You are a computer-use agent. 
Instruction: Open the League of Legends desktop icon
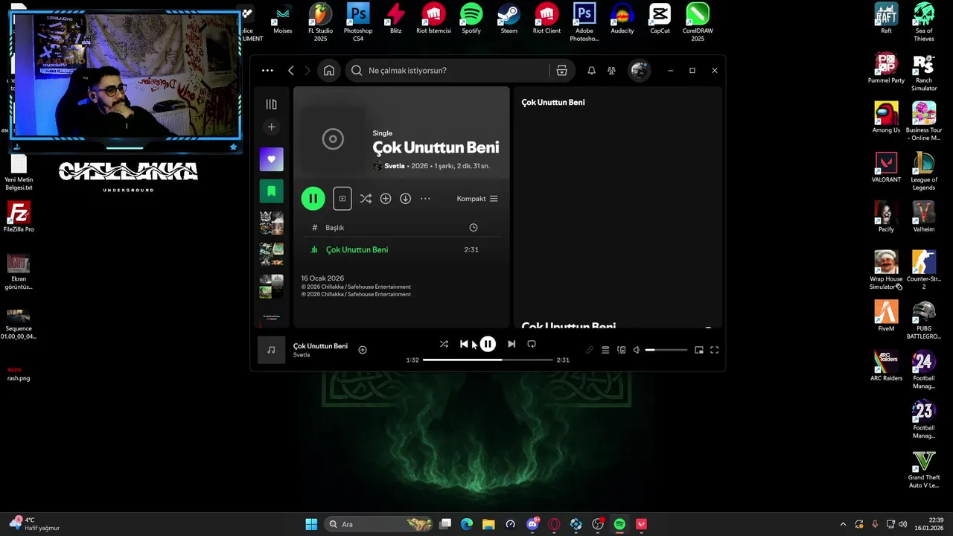point(924,171)
